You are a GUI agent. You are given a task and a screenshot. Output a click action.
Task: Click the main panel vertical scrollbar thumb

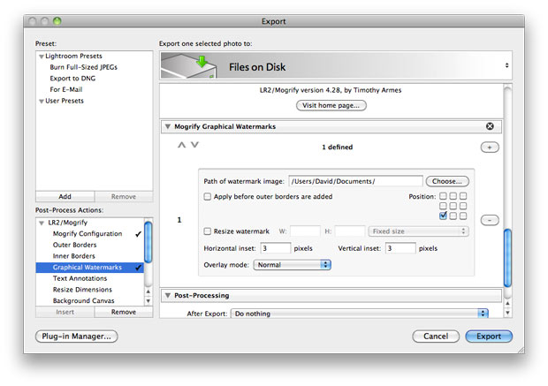tap(507, 258)
